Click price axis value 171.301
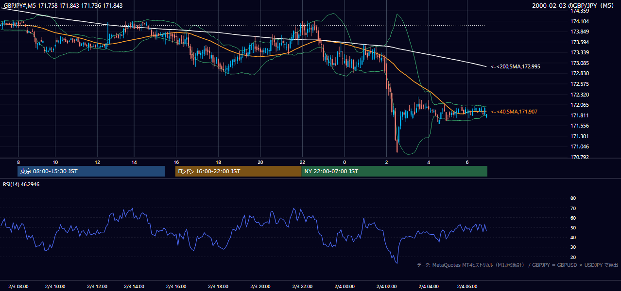 [579, 136]
